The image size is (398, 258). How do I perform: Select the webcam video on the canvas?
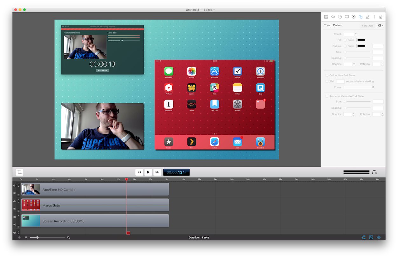click(x=103, y=126)
